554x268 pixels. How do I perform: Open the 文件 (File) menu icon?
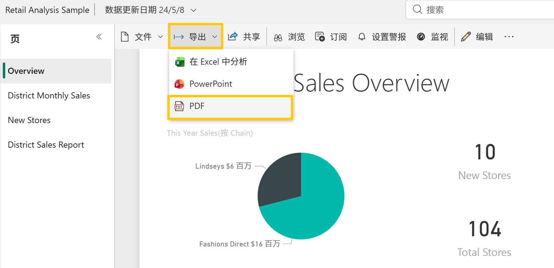click(124, 36)
